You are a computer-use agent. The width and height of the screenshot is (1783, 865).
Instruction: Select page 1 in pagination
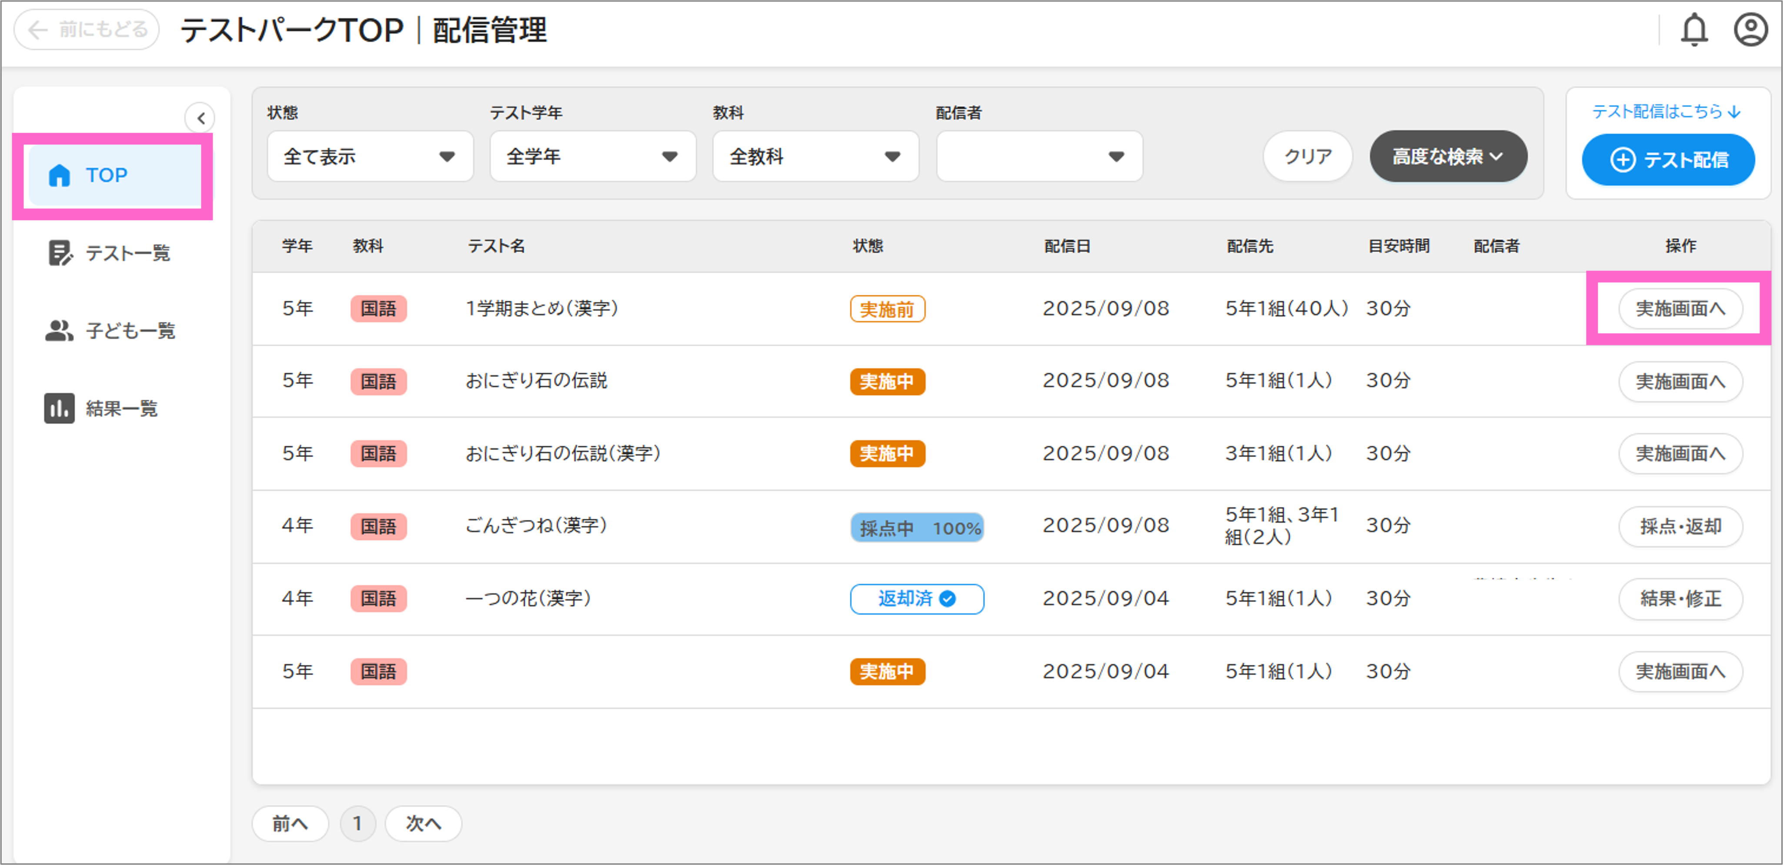[x=357, y=824]
